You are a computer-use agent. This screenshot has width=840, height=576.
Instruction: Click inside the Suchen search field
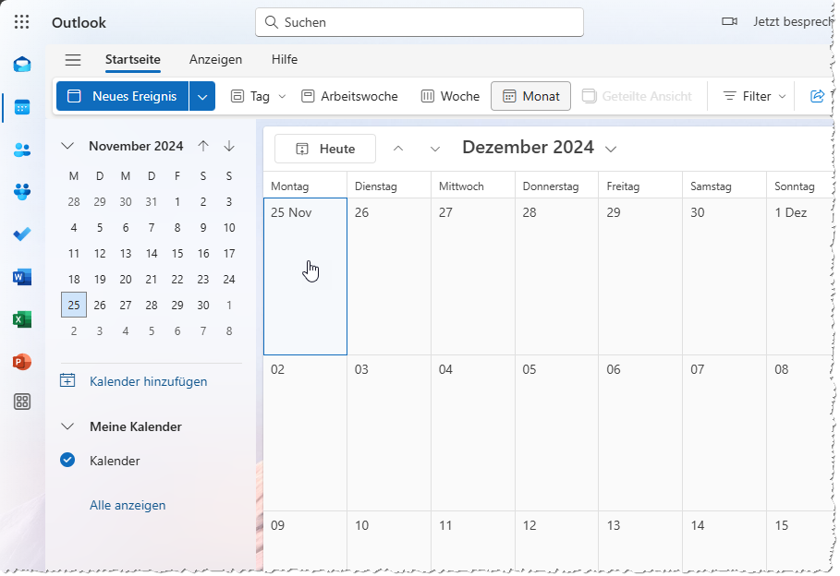[419, 21]
